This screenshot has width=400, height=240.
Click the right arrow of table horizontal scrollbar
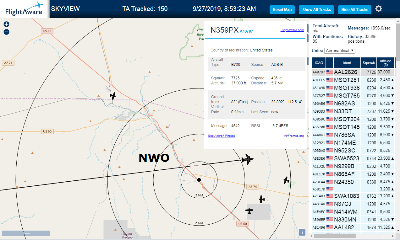tap(392, 236)
